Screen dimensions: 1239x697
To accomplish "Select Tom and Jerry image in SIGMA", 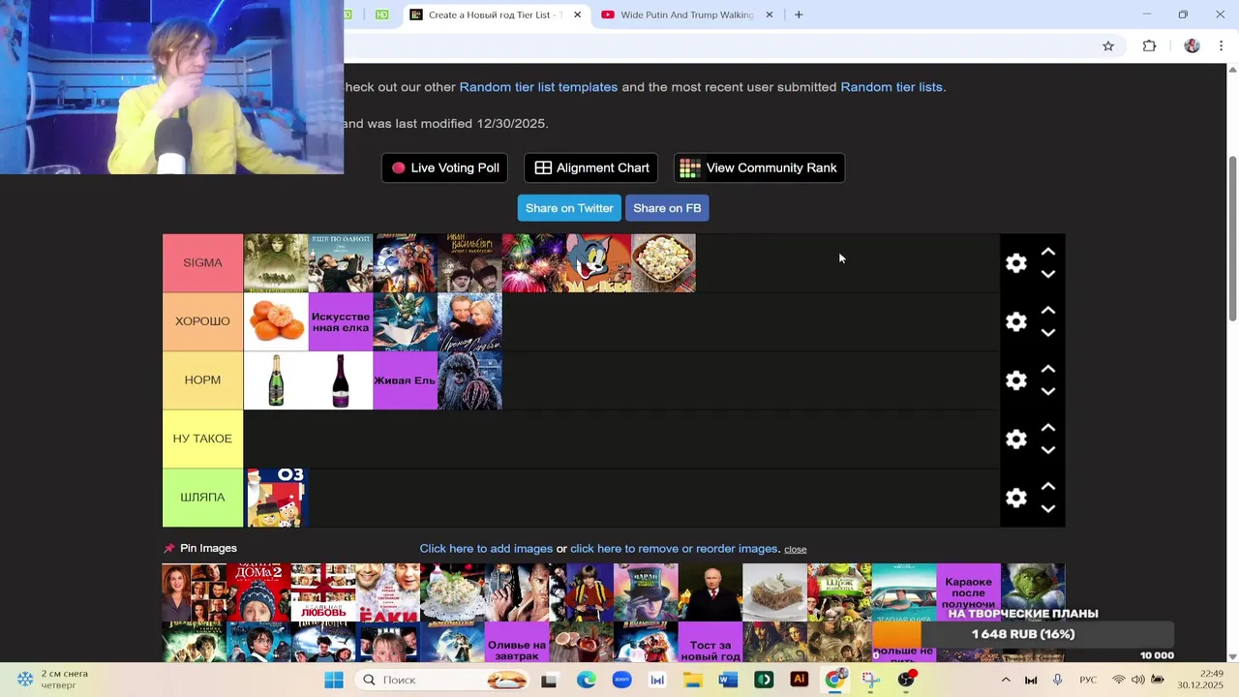I will click(x=598, y=263).
